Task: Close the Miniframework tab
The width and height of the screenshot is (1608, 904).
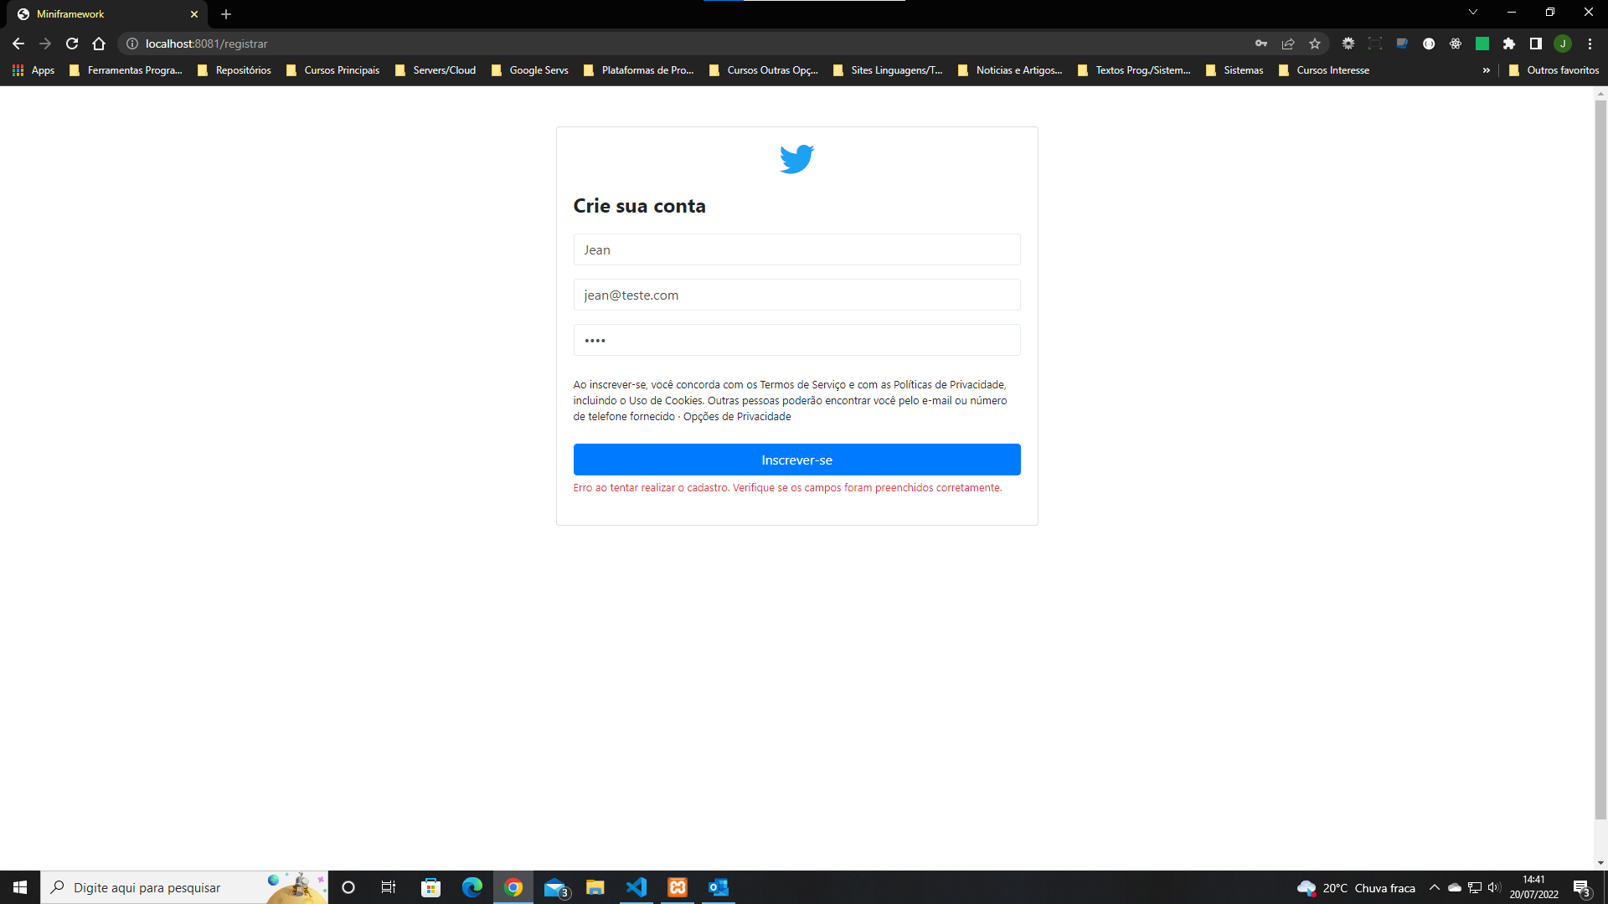Action: [x=194, y=14]
